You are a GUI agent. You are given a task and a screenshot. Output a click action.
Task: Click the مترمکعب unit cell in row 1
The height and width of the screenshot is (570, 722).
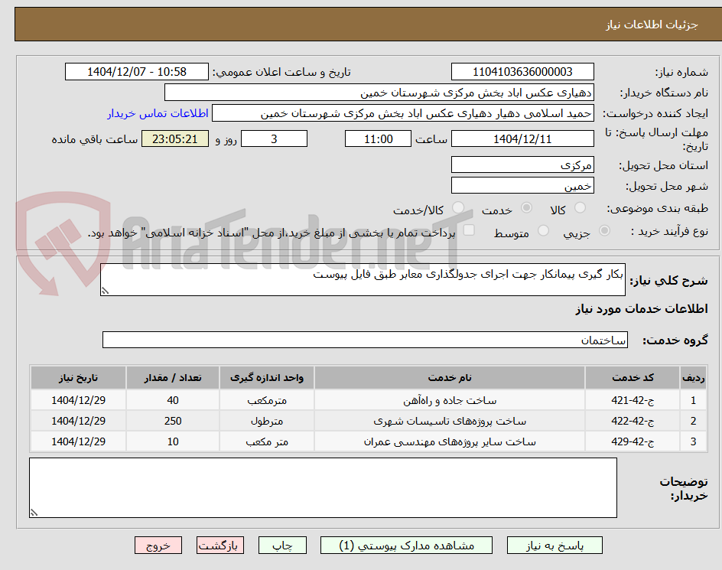click(x=267, y=400)
